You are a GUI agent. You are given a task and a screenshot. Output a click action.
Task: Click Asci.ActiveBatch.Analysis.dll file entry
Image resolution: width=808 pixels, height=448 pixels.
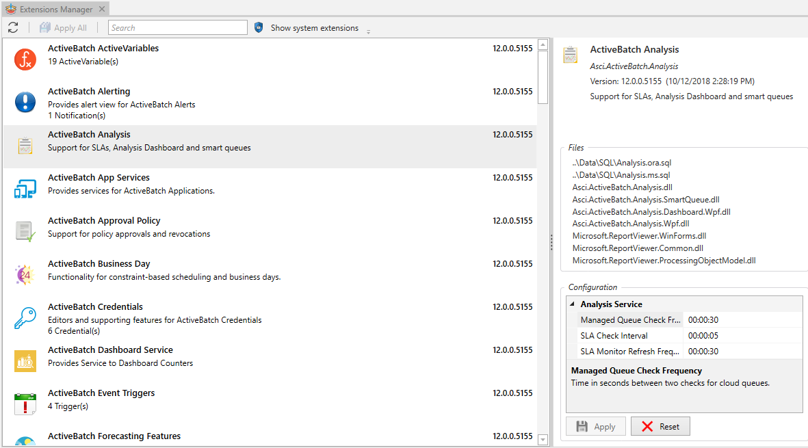click(622, 187)
